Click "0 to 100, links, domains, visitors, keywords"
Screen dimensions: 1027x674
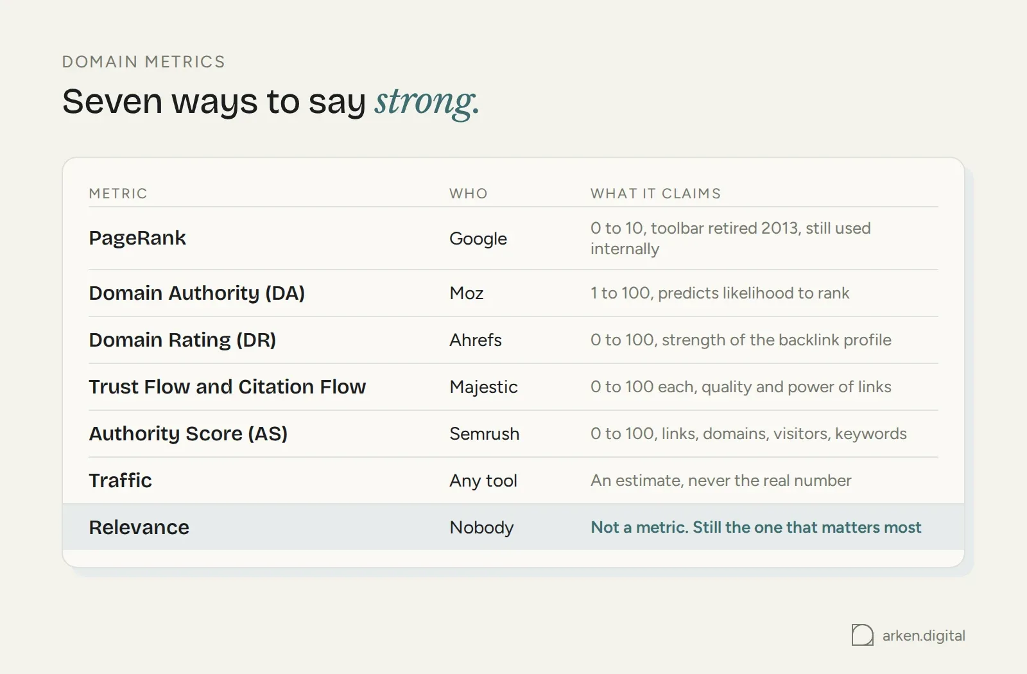(748, 434)
